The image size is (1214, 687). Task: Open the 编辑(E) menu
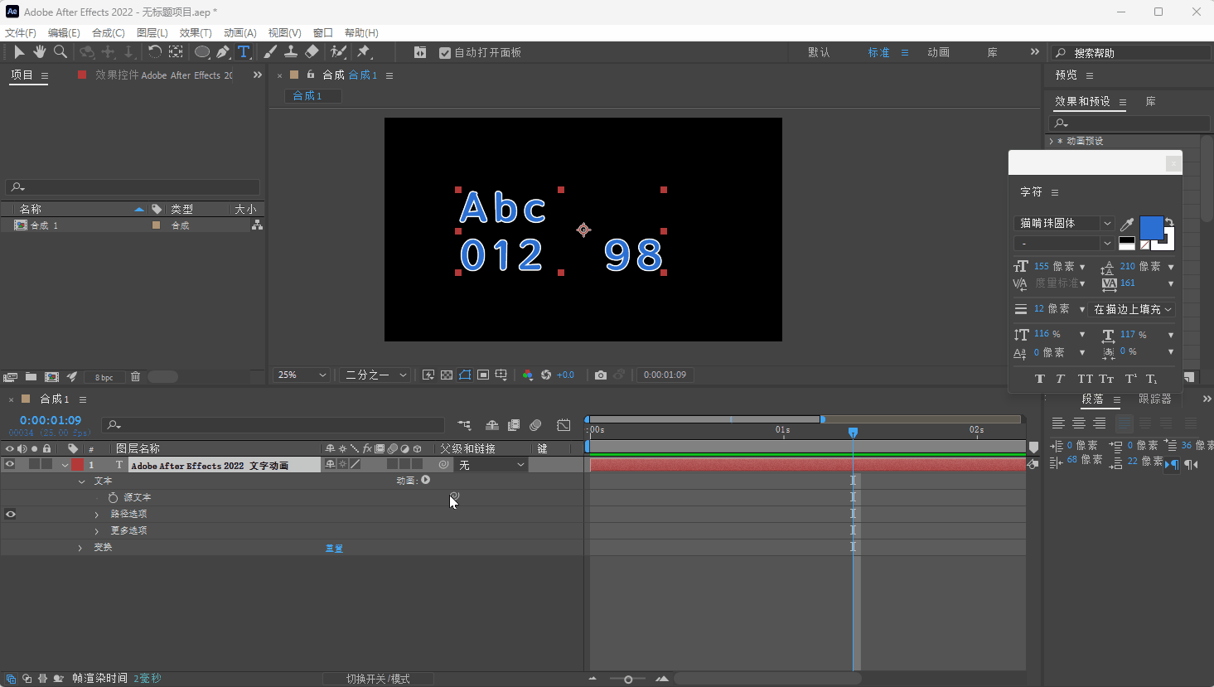64,32
